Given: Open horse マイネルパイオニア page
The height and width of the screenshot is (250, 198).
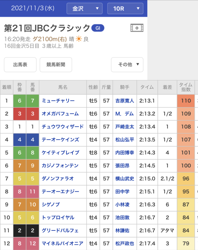Looking at the screenshot, I should [x=63, y=243].
